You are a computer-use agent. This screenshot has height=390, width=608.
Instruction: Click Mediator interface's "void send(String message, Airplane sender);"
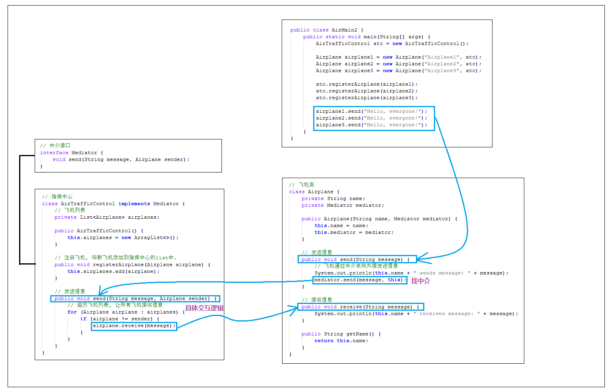[x=121, y=159]
